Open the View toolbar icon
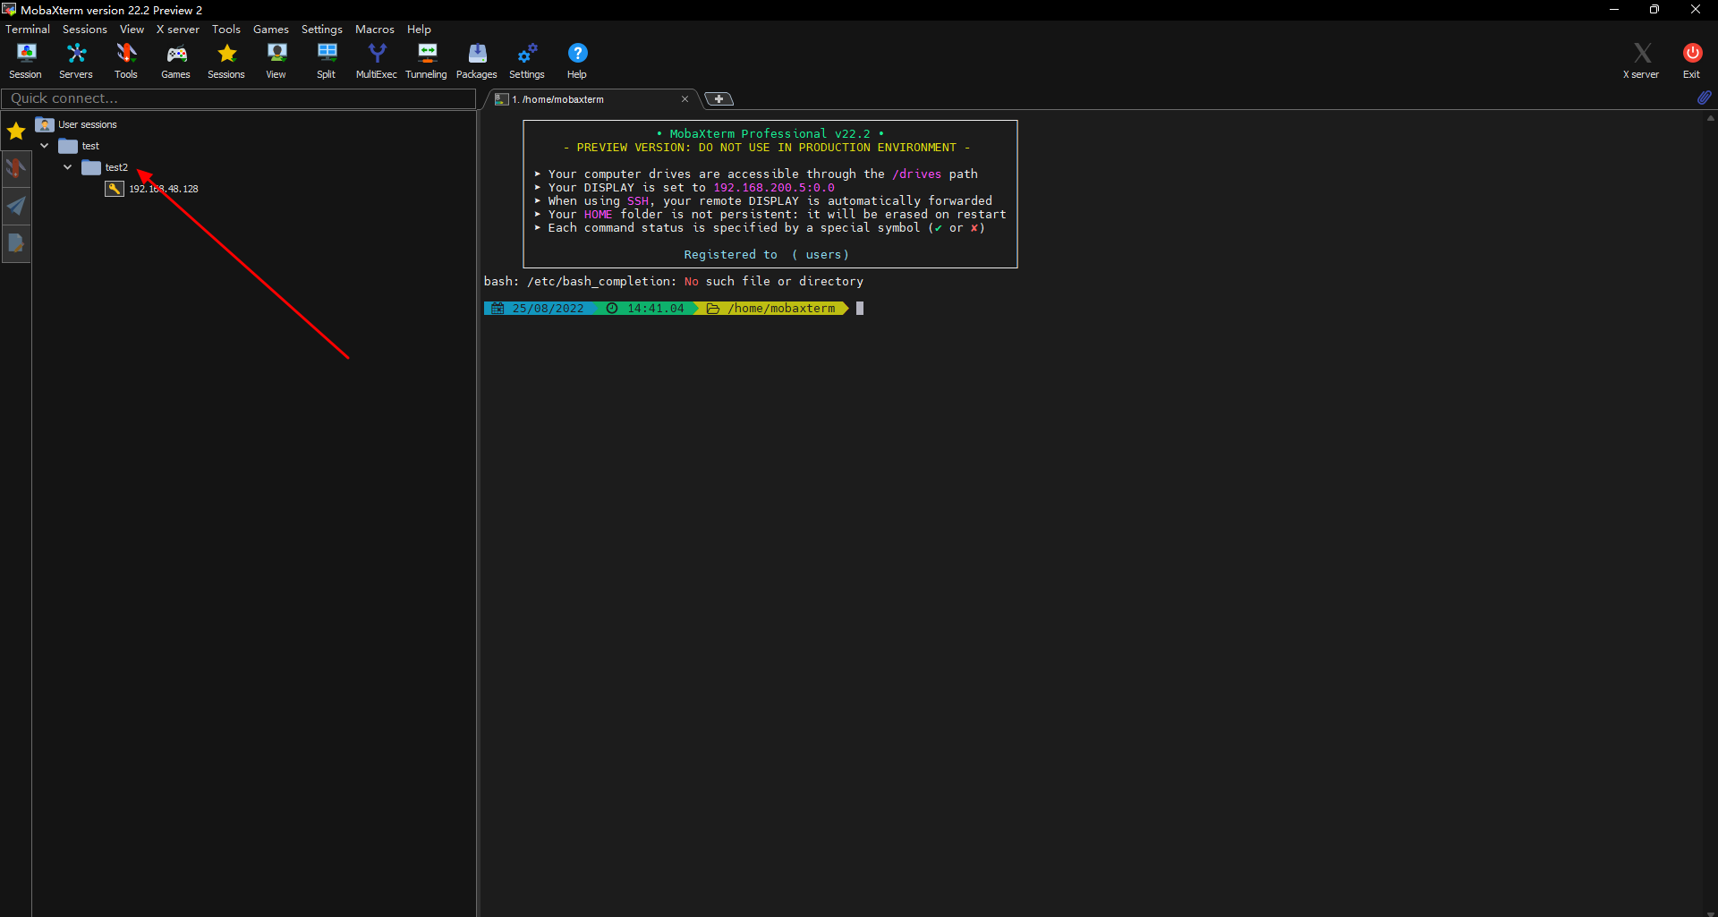 tap(276, 60)
